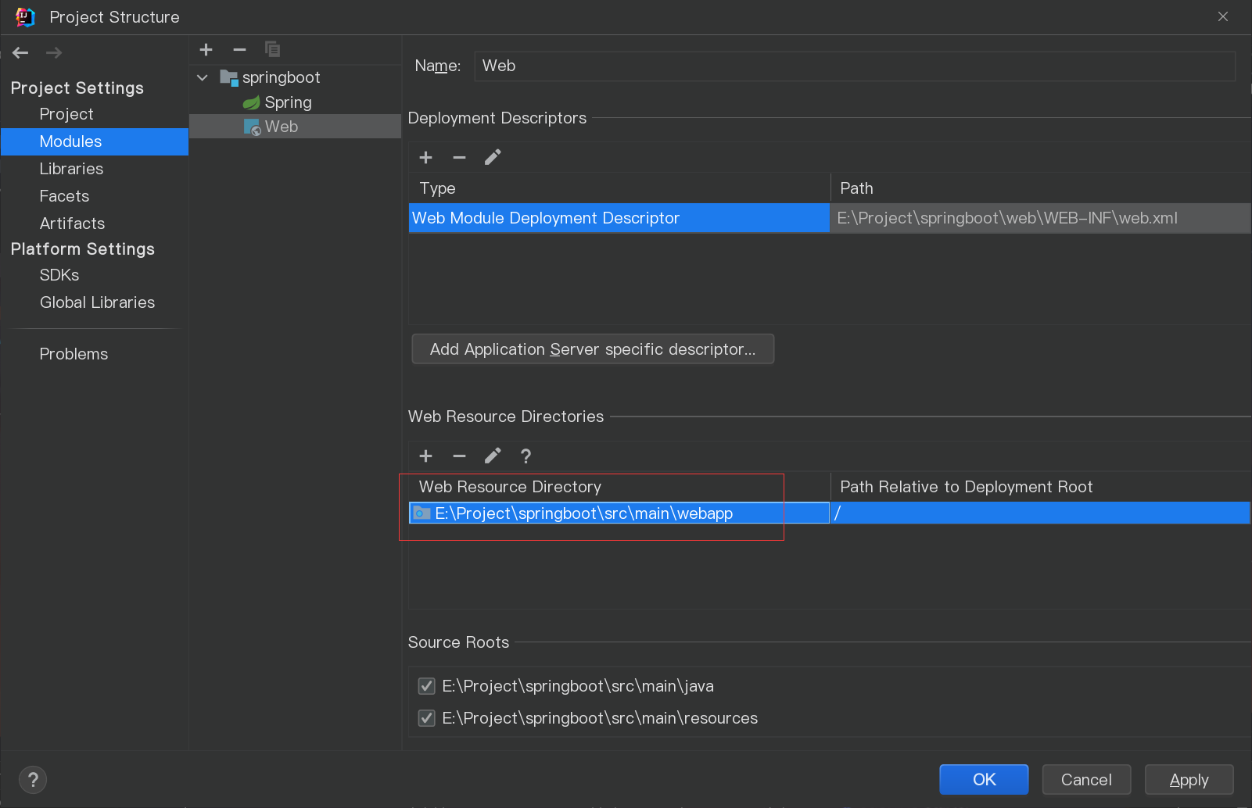1252x808 pixels.
Task: Click the Web facet icon
Action: (252, 127)
